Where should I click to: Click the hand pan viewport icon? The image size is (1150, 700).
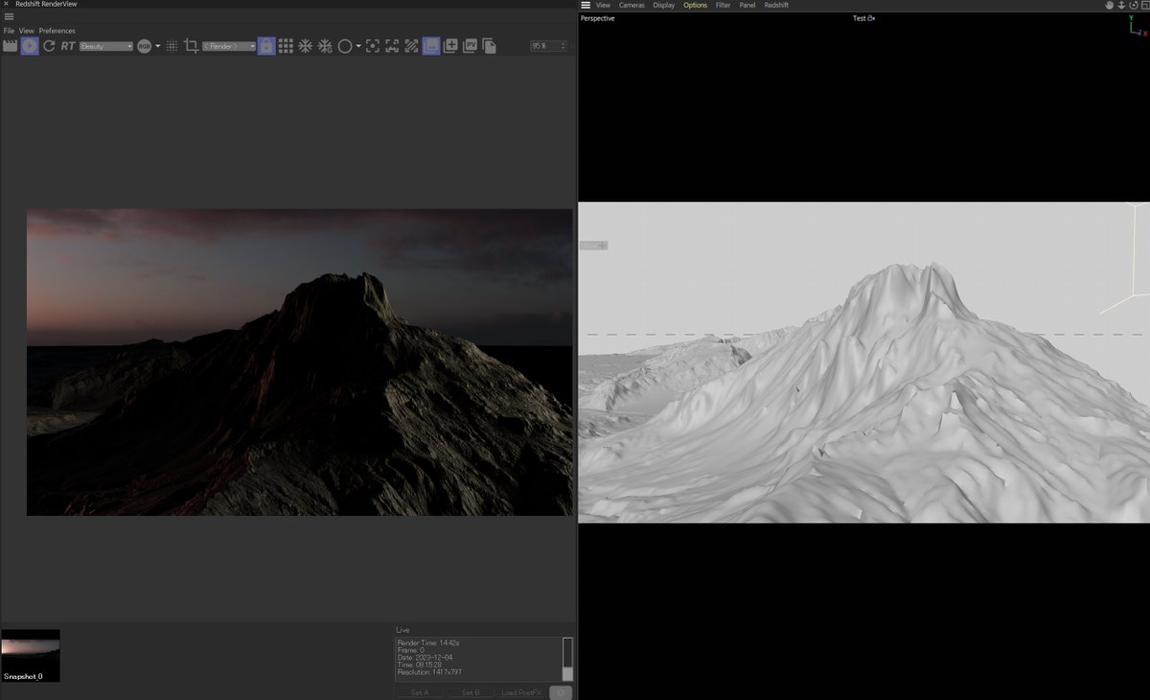tap(1109, 5)
